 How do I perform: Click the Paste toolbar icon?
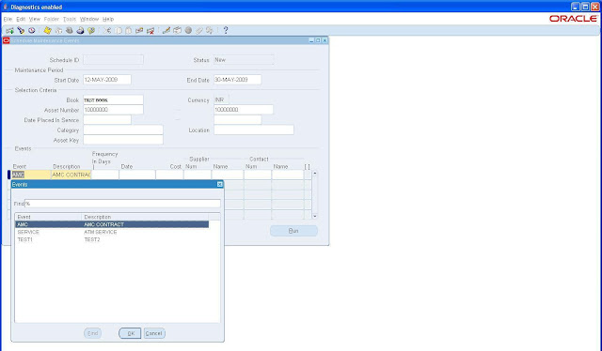[129, 31]
